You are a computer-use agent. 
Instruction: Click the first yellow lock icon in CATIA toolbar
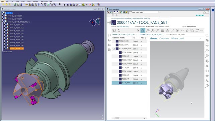(29, 5)
